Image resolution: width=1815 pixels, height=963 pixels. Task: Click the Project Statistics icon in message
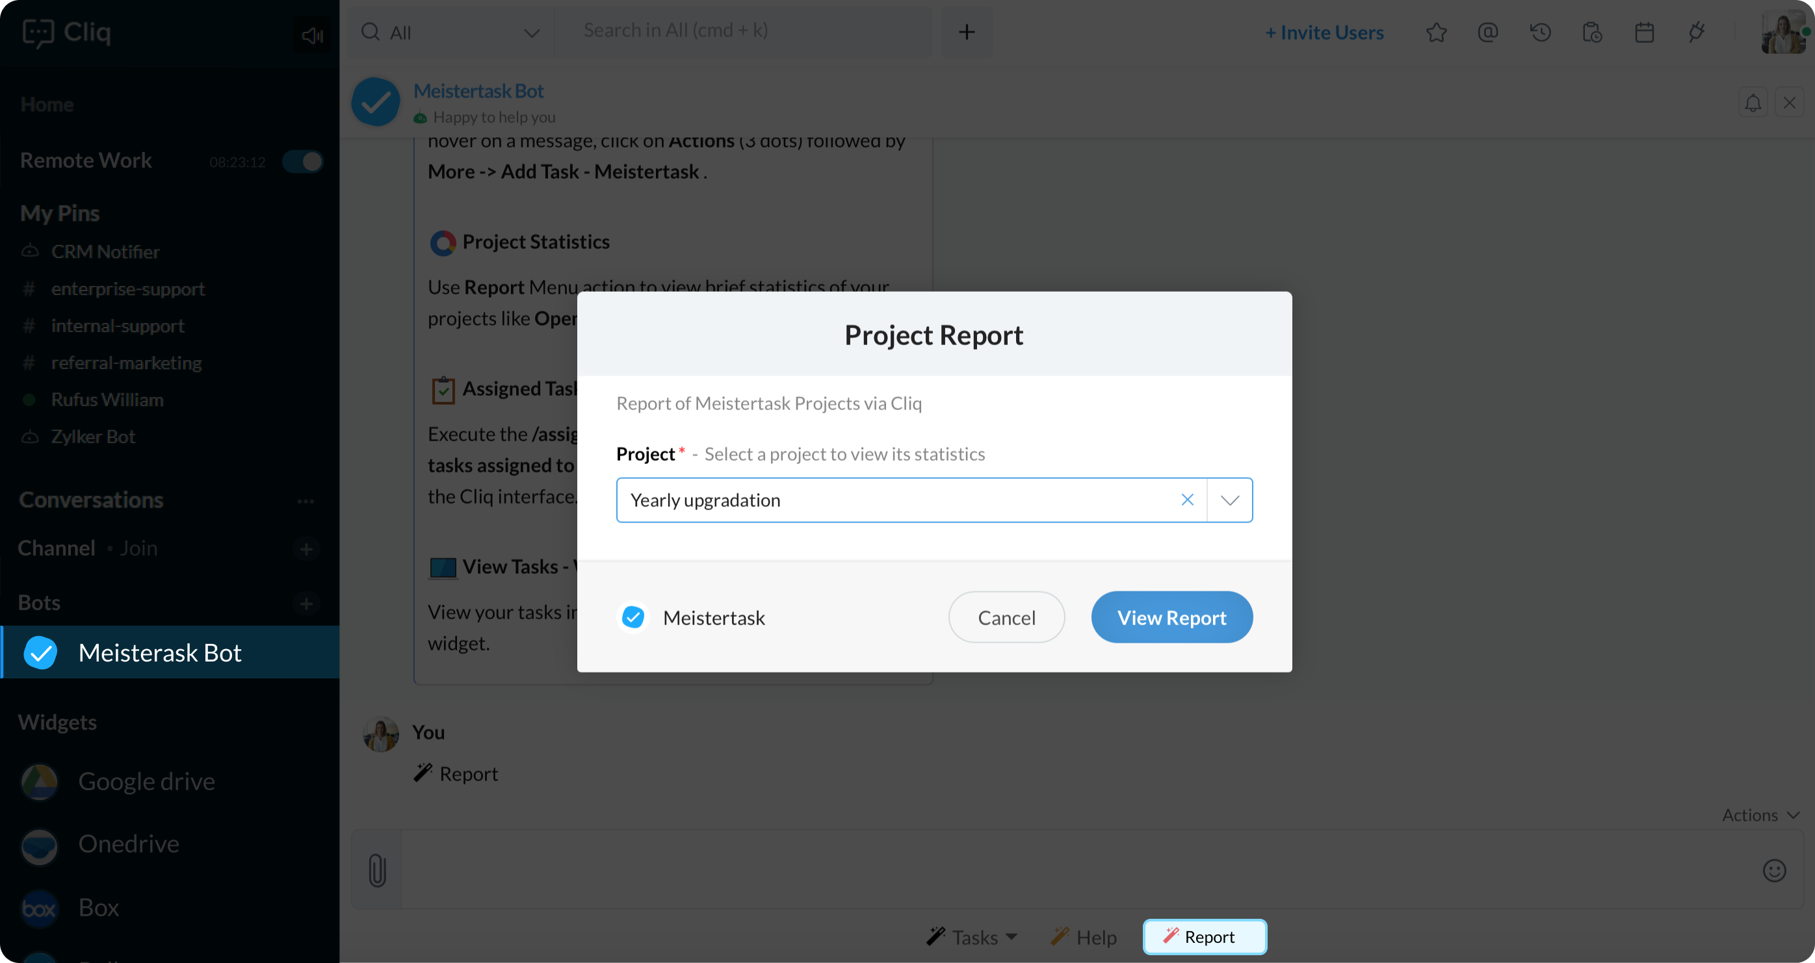[443, 242]
